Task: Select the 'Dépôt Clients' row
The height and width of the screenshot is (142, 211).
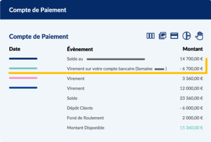Action: coord(80,108)
